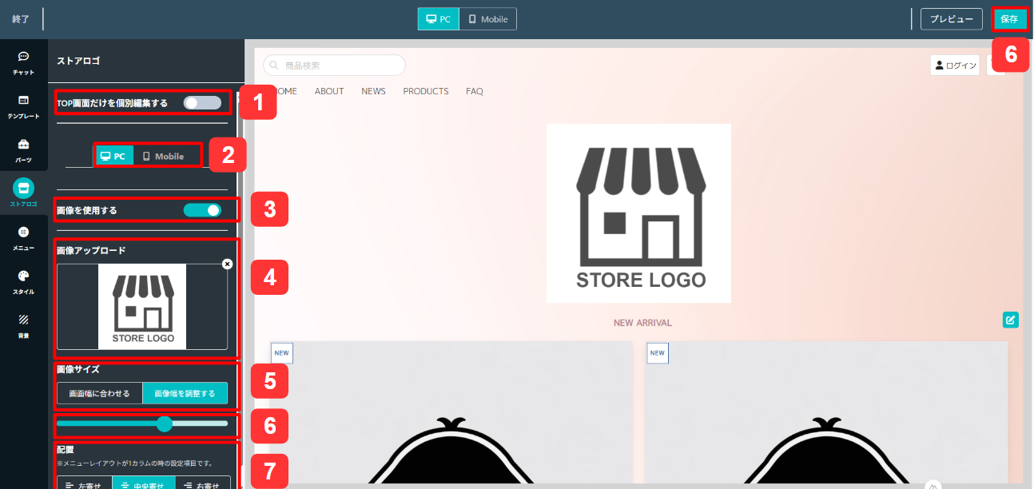1034x489 pixels.
Task: Select Mobile tab in ストアロゴ panel
Action: point(163,157)
